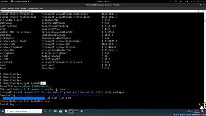Switch to the second console taskbar icon

point(76,111)
